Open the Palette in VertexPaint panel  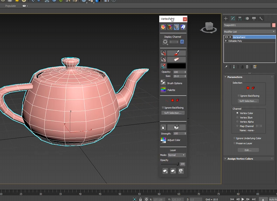pos(164,90)
